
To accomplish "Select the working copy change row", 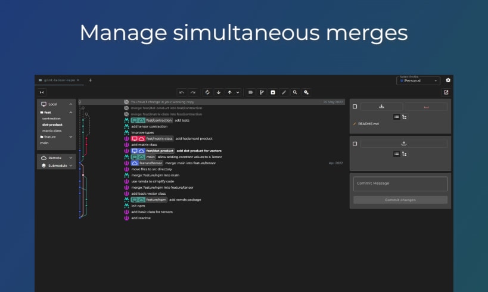I will tap(212, 102).
